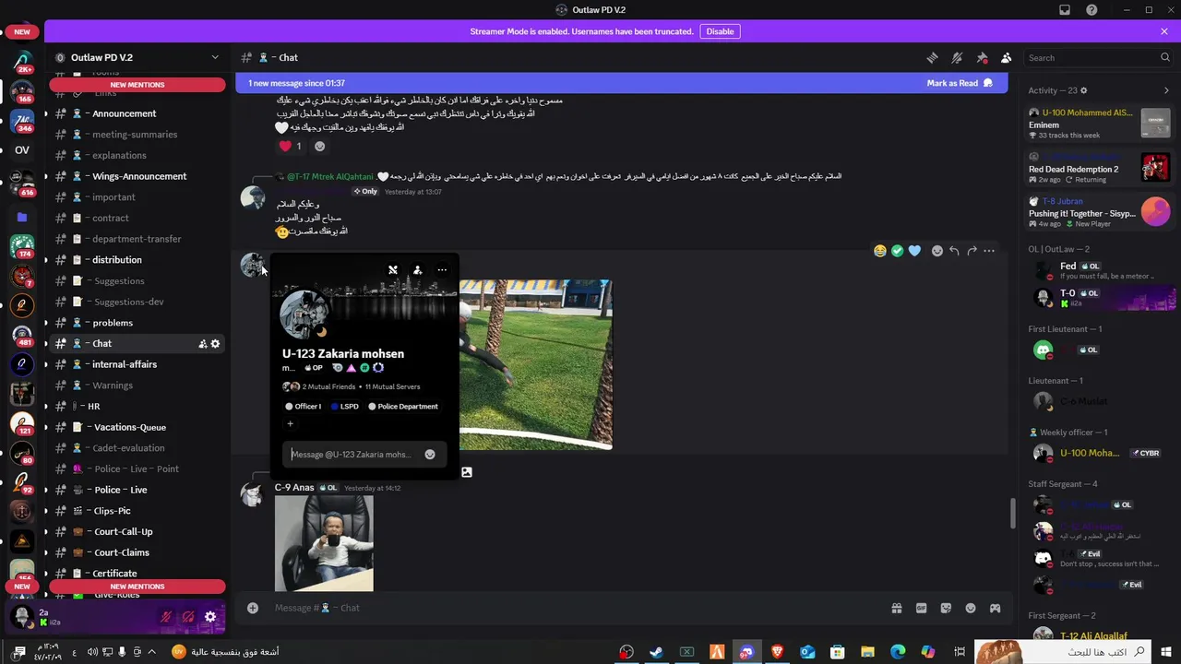
Task: Expand the Announcement channel arrow
Action: pyautogui.click(x=45, y=113)
